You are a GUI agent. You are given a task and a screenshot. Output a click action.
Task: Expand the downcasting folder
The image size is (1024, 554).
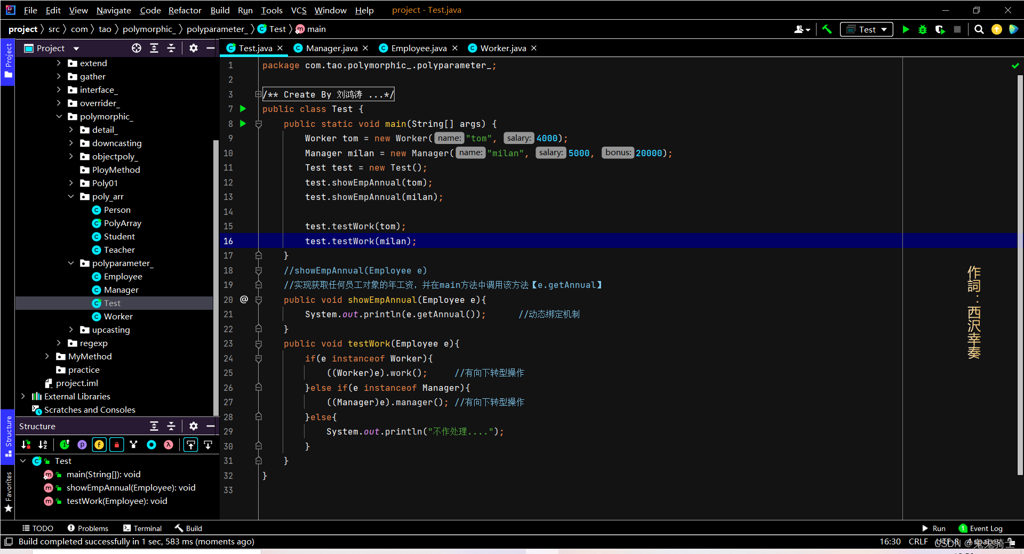pos(71,143)
